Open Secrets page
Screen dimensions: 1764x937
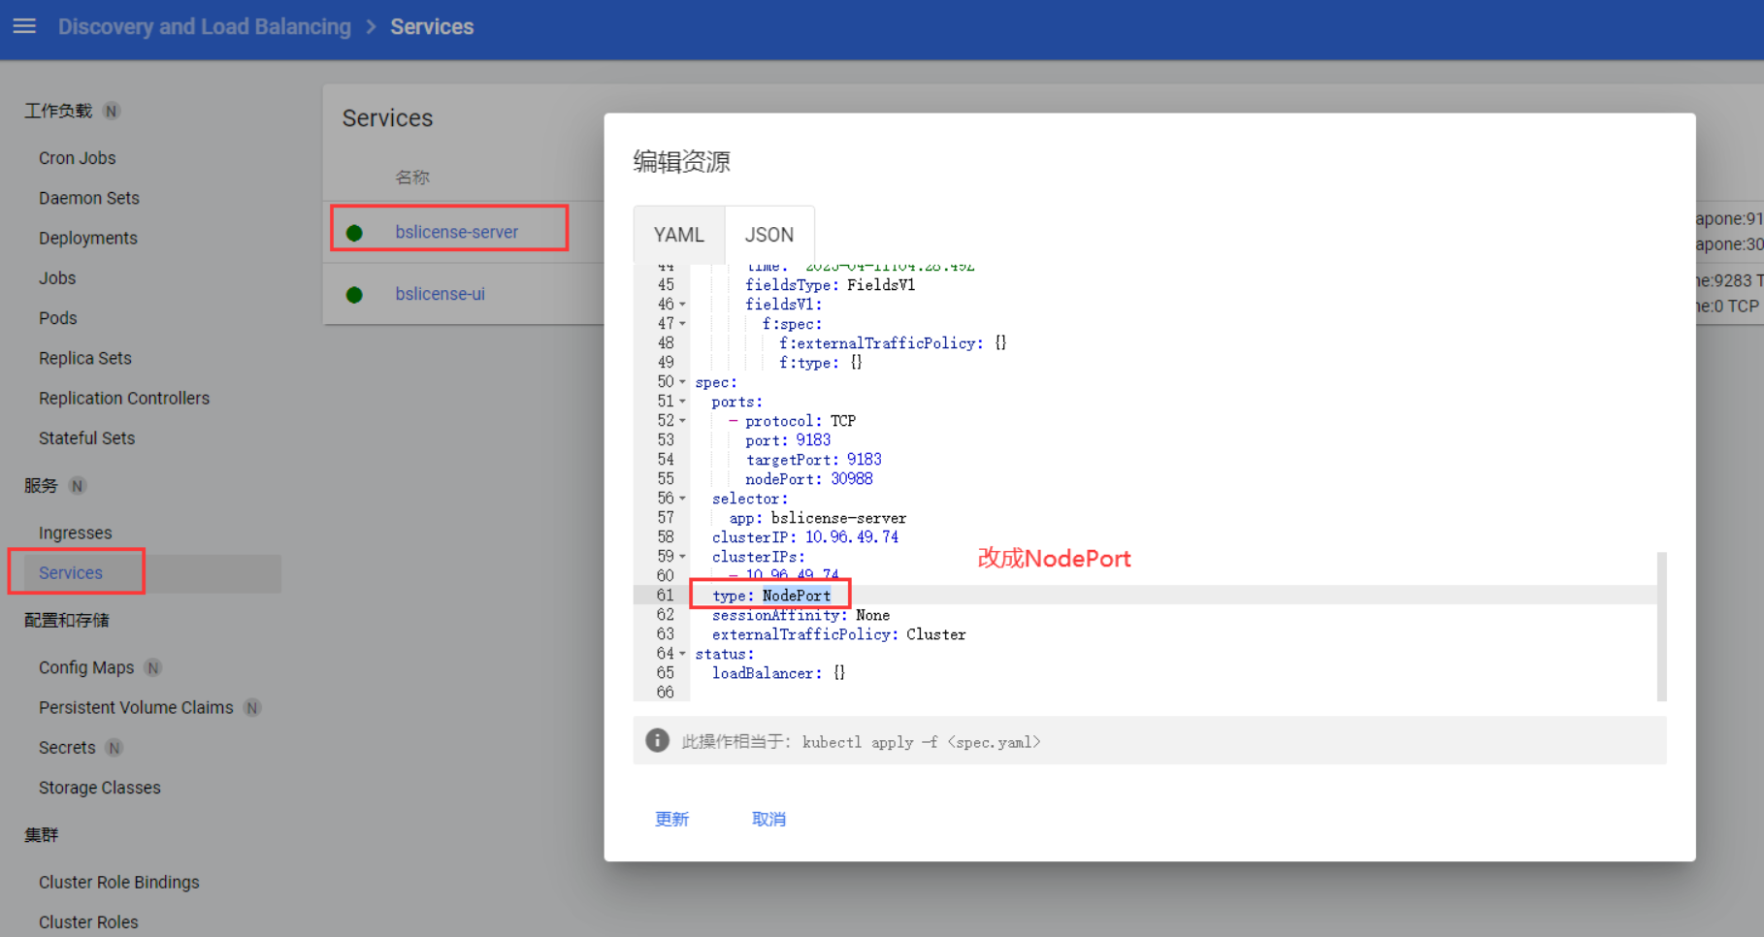67,748
